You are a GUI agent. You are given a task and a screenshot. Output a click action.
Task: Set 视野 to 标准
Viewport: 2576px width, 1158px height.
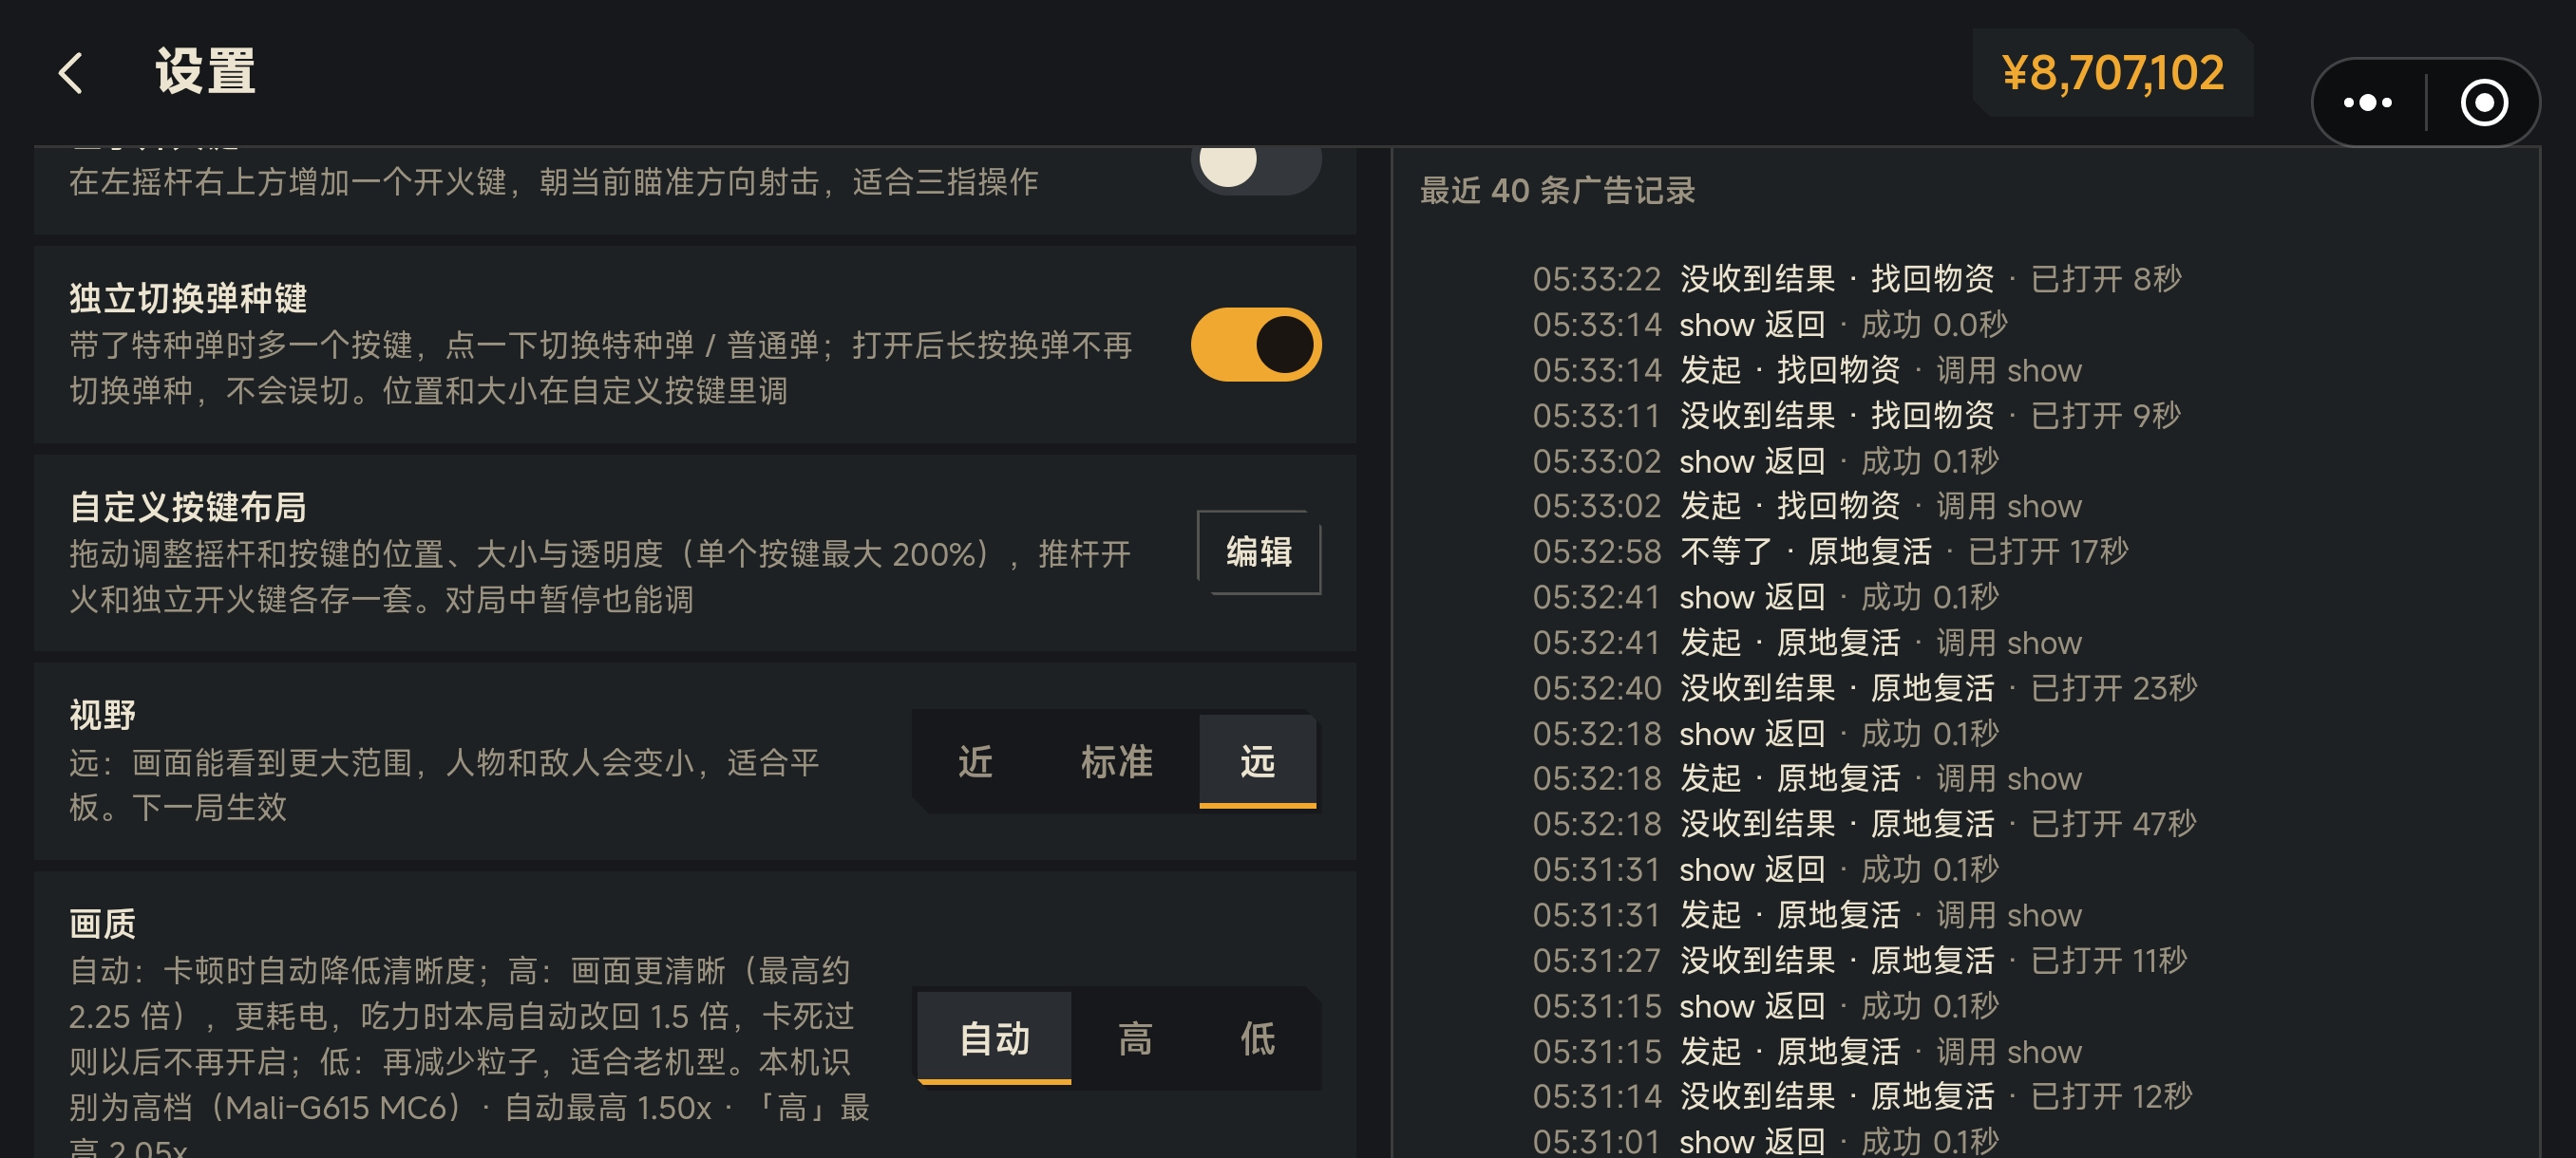(x=1116, y=761)
